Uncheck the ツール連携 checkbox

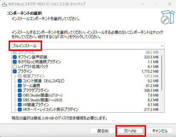(20, 86)
